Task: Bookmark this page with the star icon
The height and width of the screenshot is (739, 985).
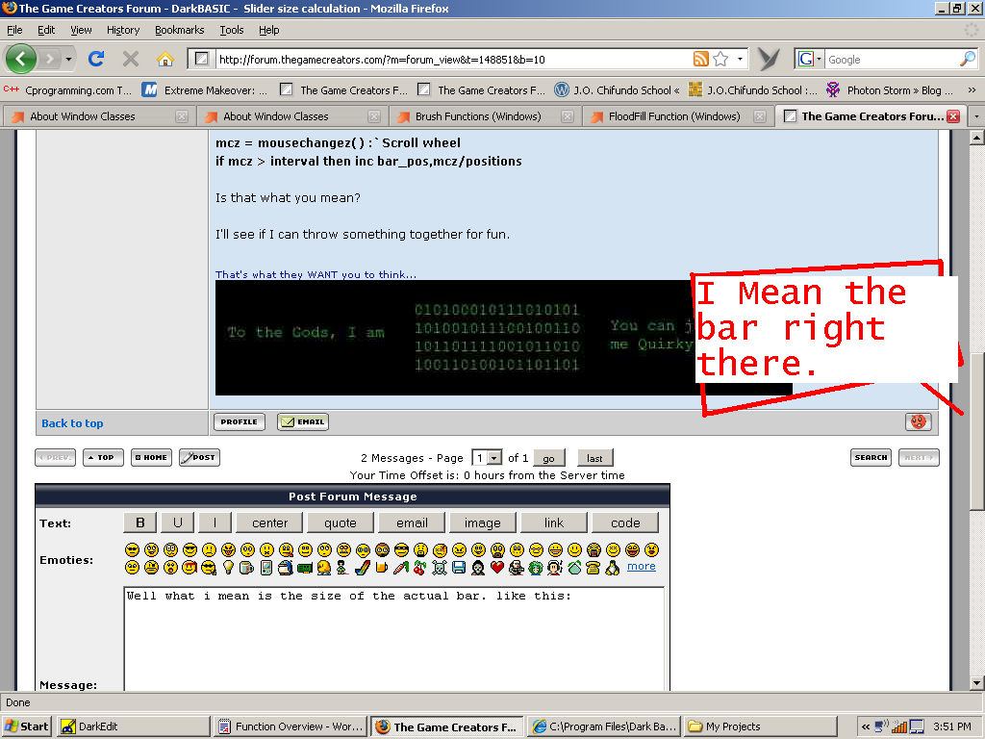Action: pos(720,59)
